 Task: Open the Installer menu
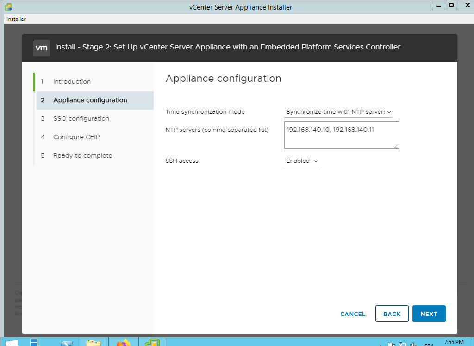pyautogui.click(x=16, y=19)
